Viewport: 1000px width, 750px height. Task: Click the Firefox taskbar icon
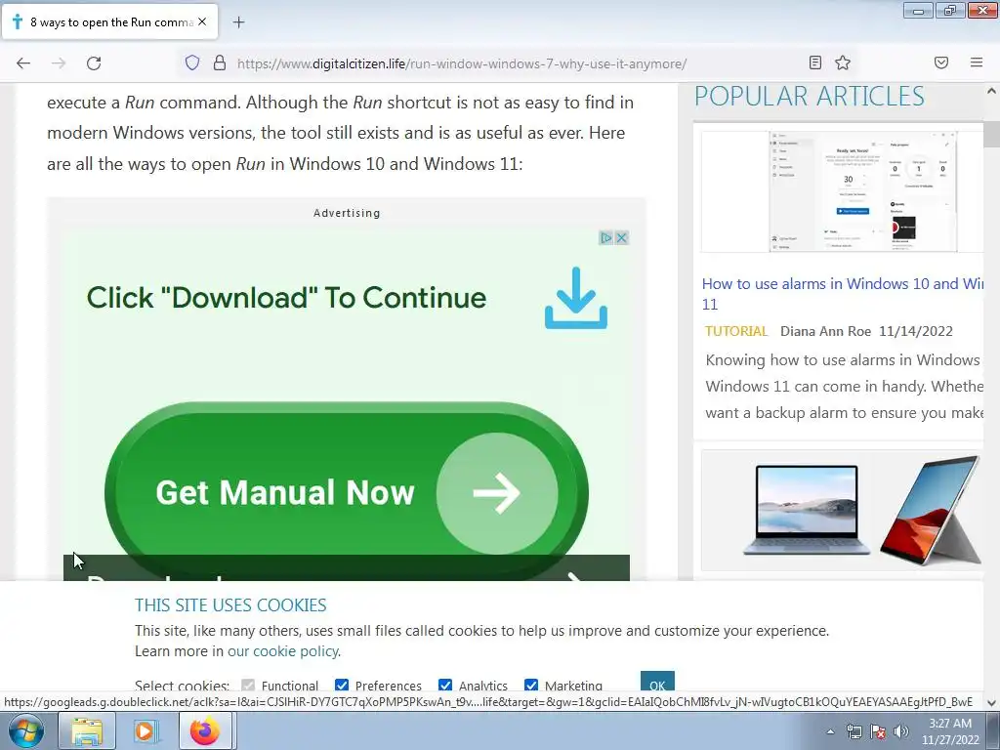(204, 731)
